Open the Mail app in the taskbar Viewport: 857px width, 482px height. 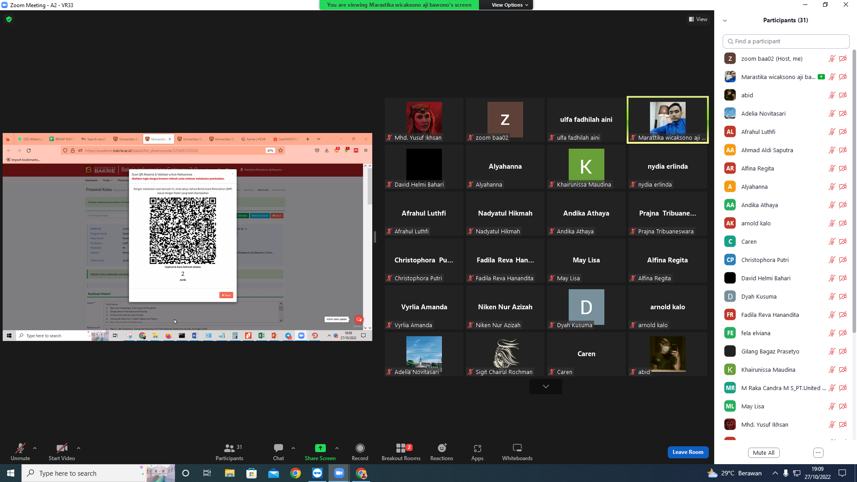click(x=274, y=473)
